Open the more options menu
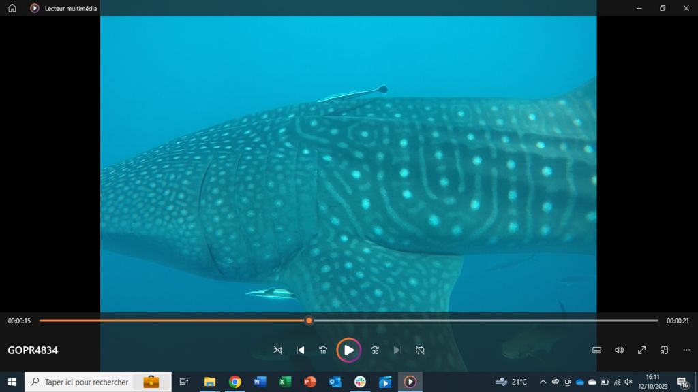This screenshot has width=698, height=392. coord(686,350)
